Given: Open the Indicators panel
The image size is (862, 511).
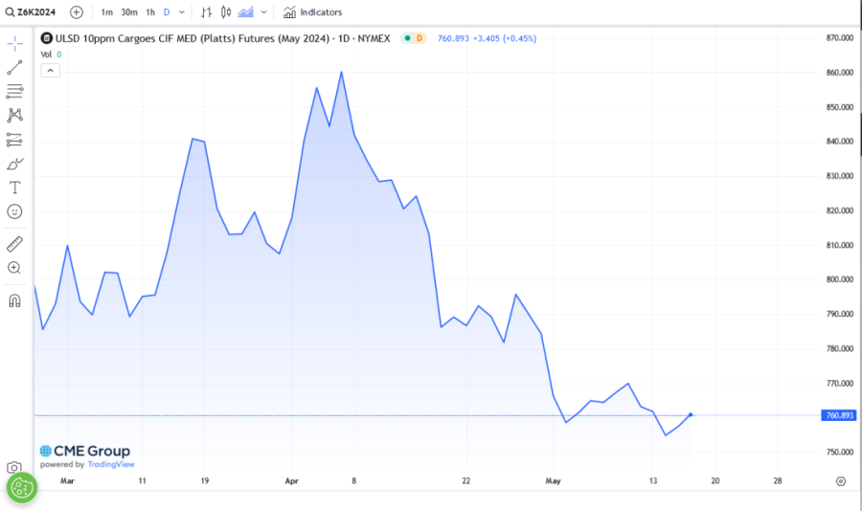Looking at the screenshot, I should click(312, 12).
